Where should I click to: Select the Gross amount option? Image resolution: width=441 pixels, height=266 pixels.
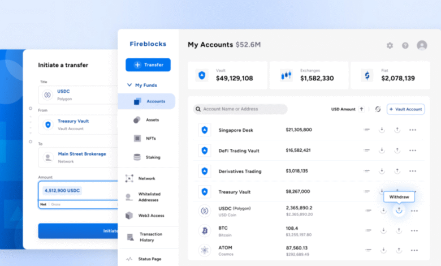pyautogui.click(x=55, y=204)
